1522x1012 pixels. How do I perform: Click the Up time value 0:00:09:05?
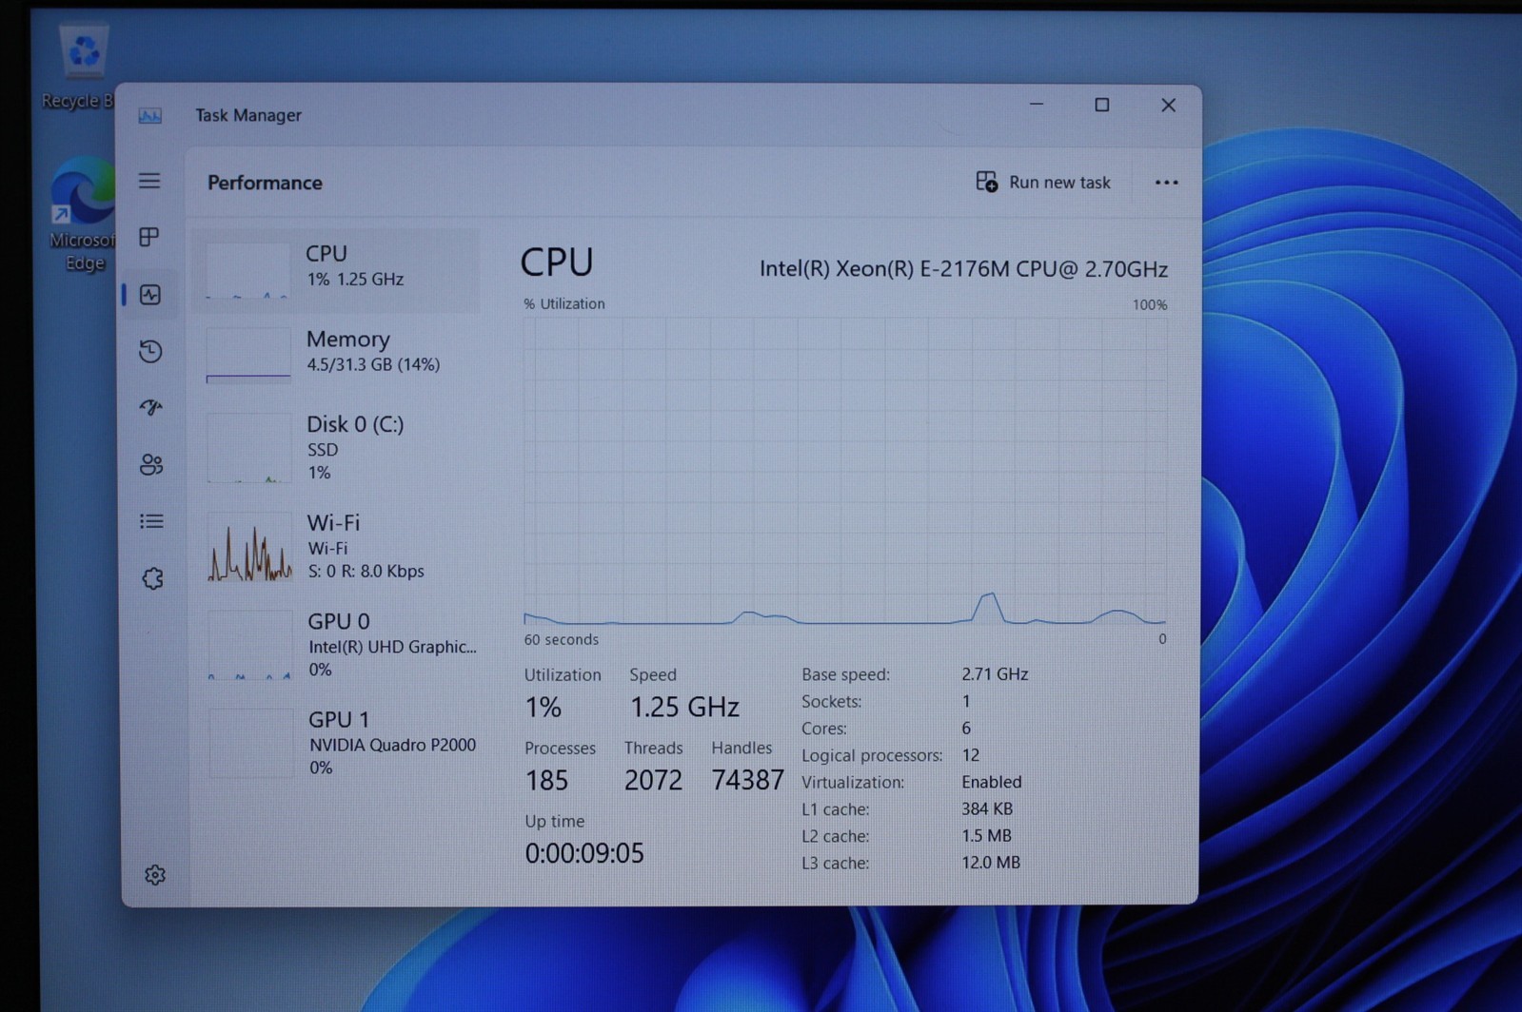coord(584,853)
